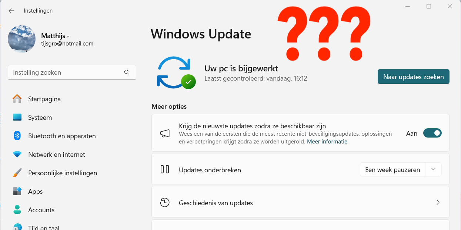Select the Accounts person icon
The image size is (461, 230).
tap(17, 210)
